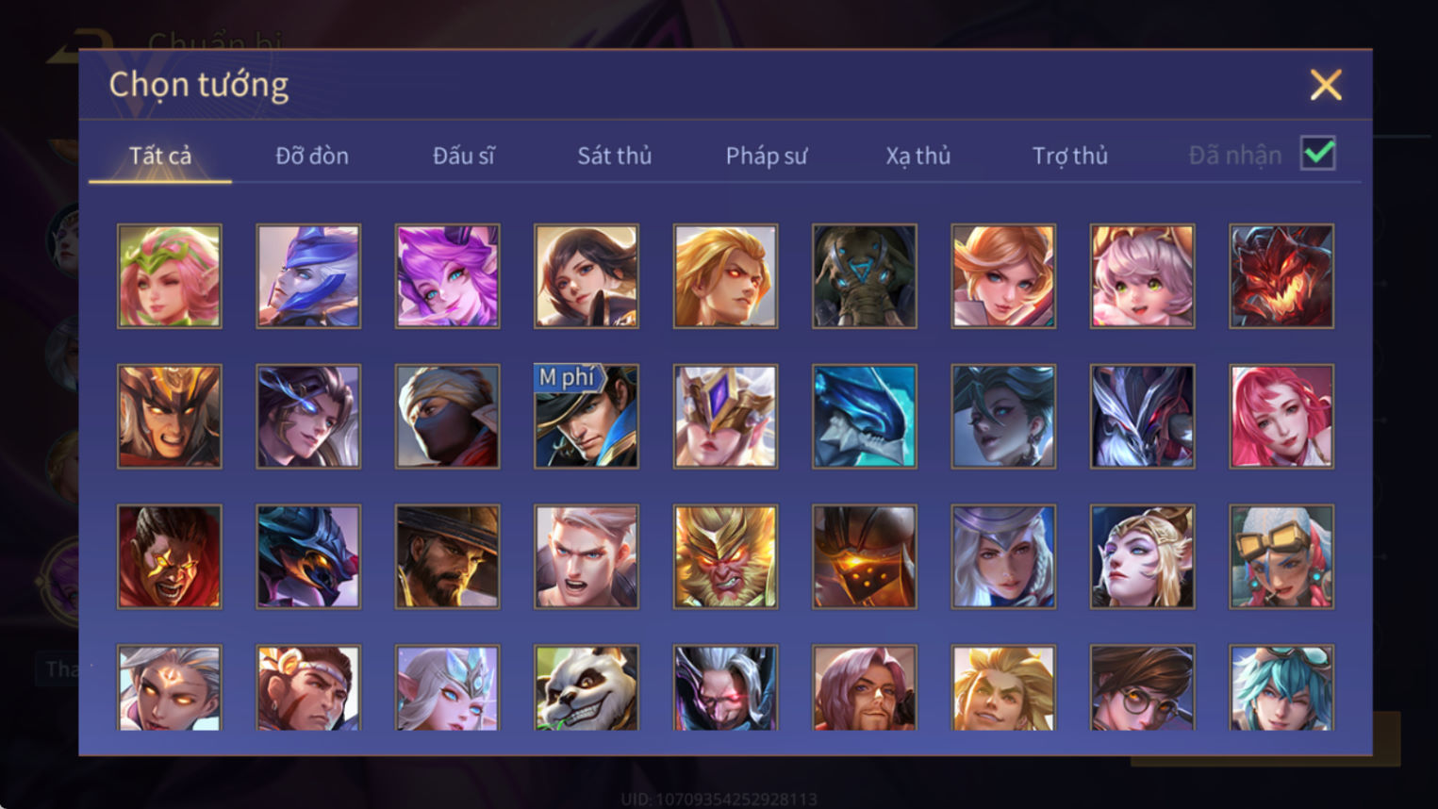
Task: Open the 'Sát thủ' tab
Action: (x=615, y=156)
